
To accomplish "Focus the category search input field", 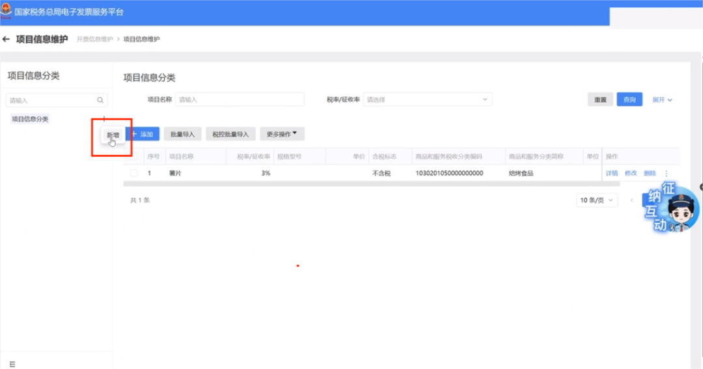I will 57,100.
